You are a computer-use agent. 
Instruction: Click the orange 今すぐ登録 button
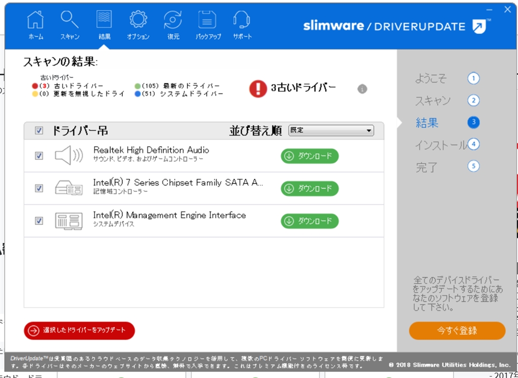tap(457, 331)
